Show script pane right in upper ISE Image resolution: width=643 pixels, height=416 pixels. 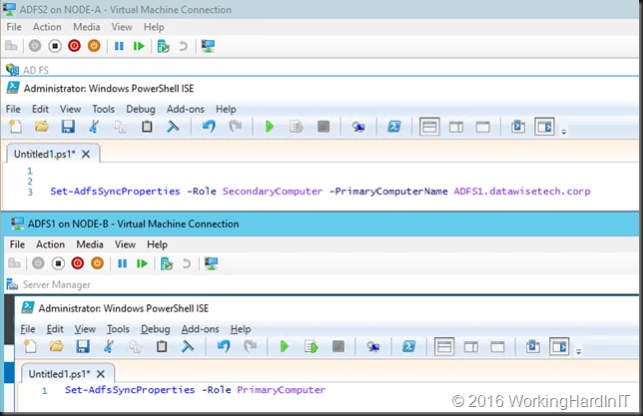(456, 127)
